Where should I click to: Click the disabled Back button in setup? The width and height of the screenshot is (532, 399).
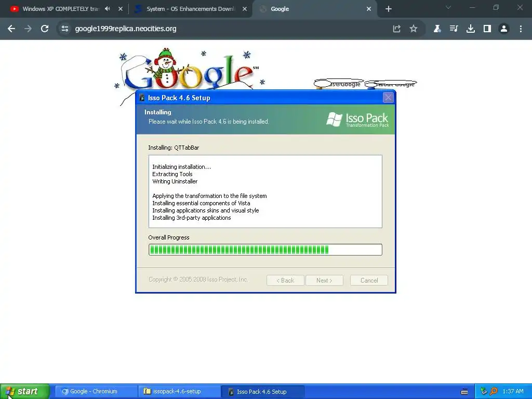pyautogui.click(x=285, y=280)
